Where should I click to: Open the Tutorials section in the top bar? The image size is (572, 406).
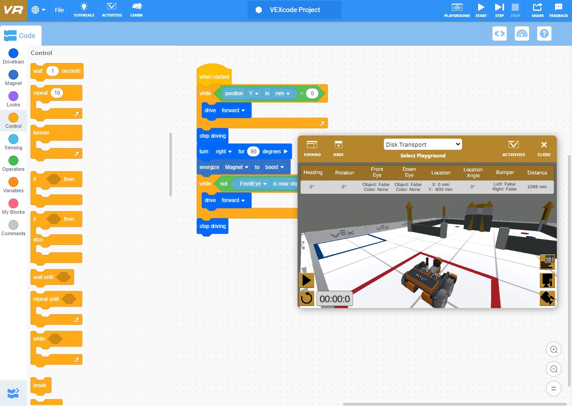click(x=84, y=10)
